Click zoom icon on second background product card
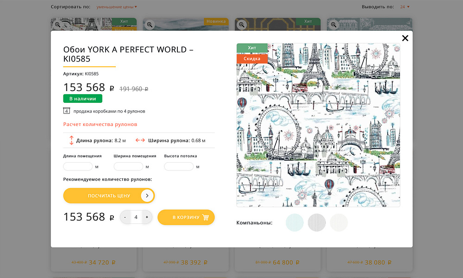Screen dimensions: 463x278 pos(150,25)
